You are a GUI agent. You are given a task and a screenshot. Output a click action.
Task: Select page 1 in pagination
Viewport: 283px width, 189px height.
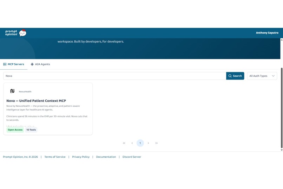(x=140, y=143)
